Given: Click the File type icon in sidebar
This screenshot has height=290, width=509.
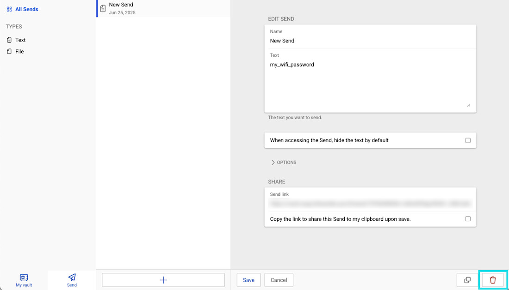Looking at the screenshot, I should pos(9,52).
